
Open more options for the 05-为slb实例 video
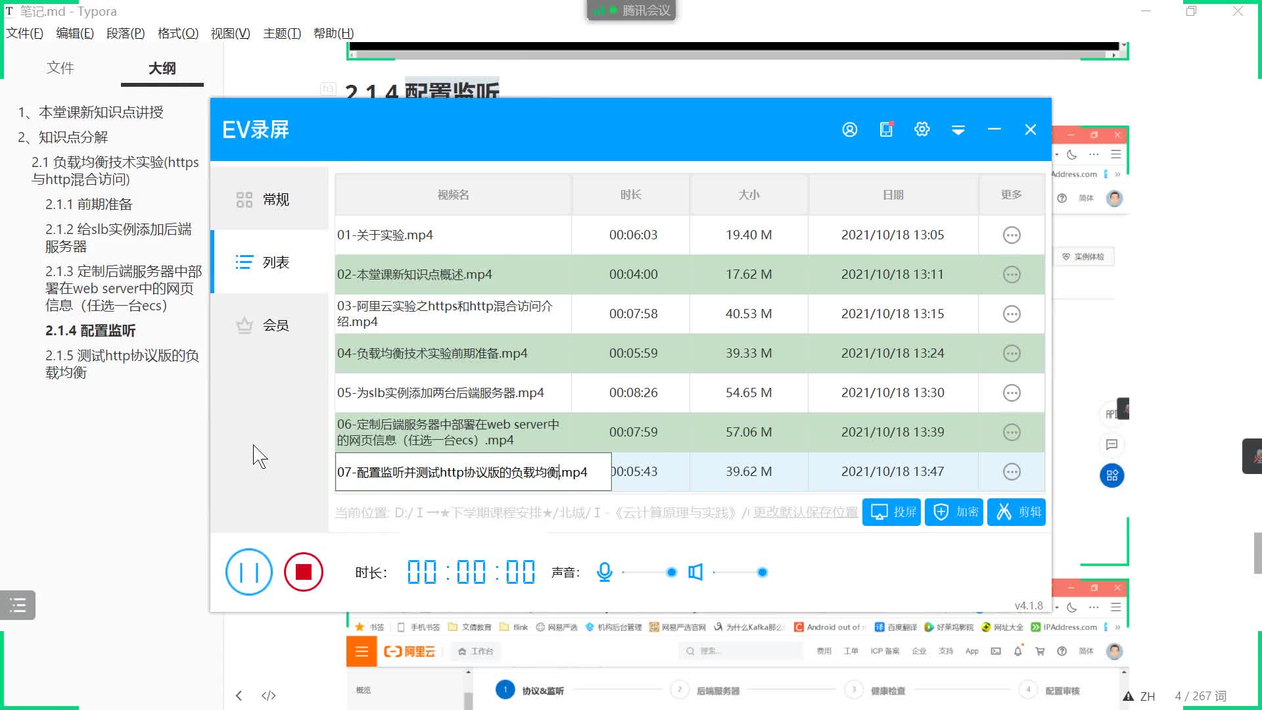click(x=1012, y=392)
